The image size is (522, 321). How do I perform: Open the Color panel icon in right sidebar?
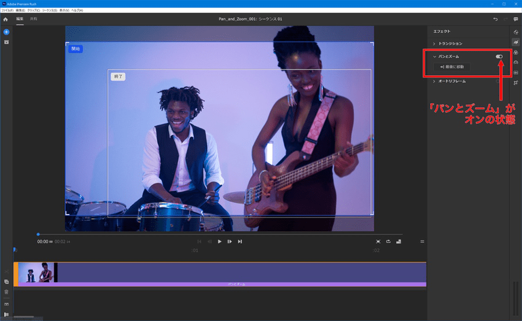(516, 52)
